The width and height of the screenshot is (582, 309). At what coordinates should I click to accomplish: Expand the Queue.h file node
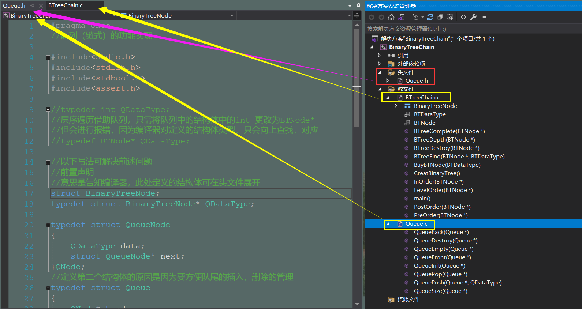click(388, 80)
